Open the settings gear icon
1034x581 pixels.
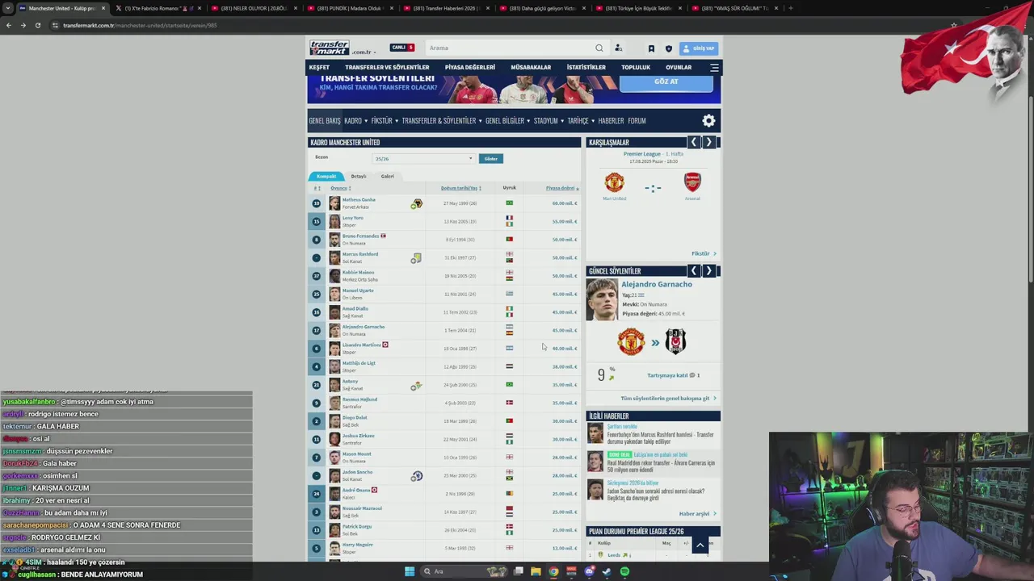(708, 120)
